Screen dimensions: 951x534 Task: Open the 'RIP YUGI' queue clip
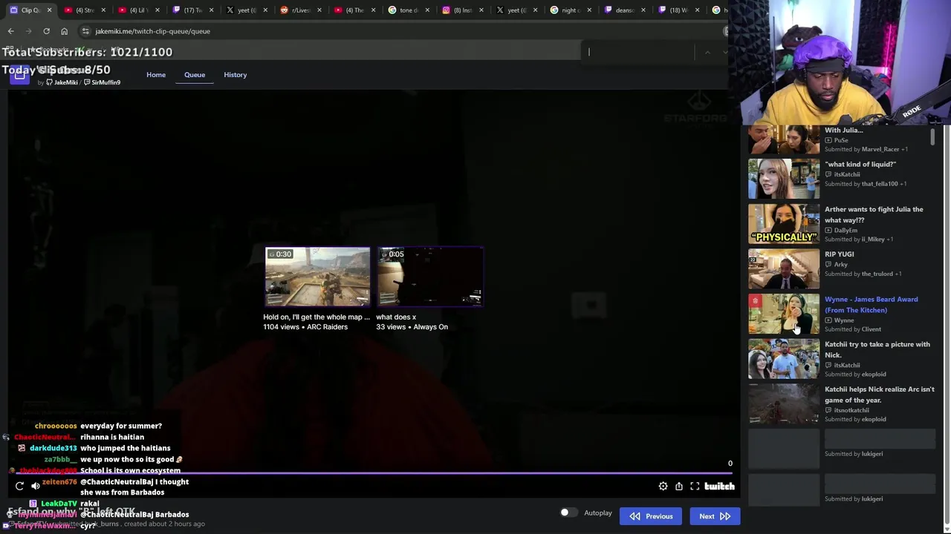click(x=839, y=254)
